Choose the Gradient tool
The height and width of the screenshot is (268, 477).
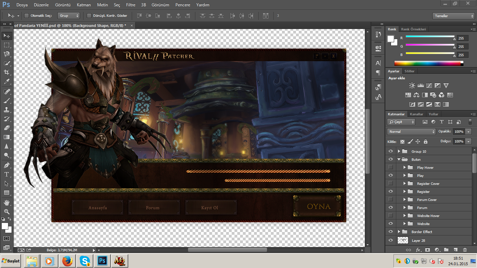[7, 137]
